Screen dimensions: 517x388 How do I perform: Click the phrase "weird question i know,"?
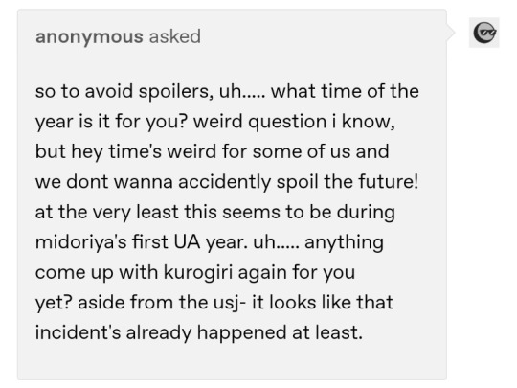tap(294, 122)
